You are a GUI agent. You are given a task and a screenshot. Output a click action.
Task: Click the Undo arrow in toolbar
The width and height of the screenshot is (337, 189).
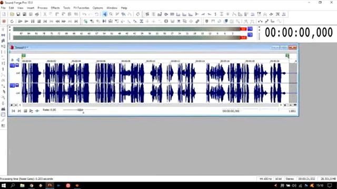point(84,14)
